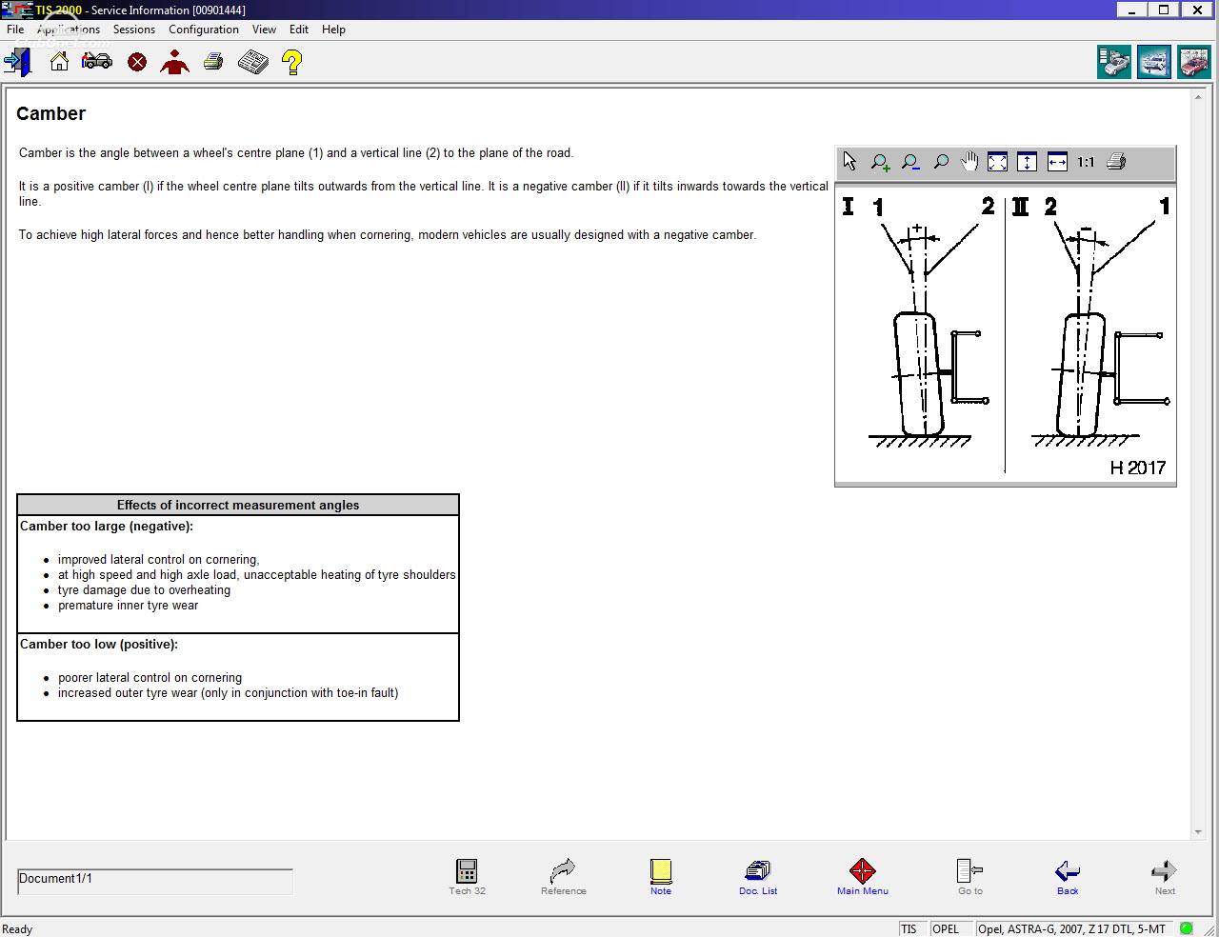1219x937 pixels.
Task: Click the vehicle info 'Opel, ASTRA-G, 2007' status
Action: point(1075,928)
